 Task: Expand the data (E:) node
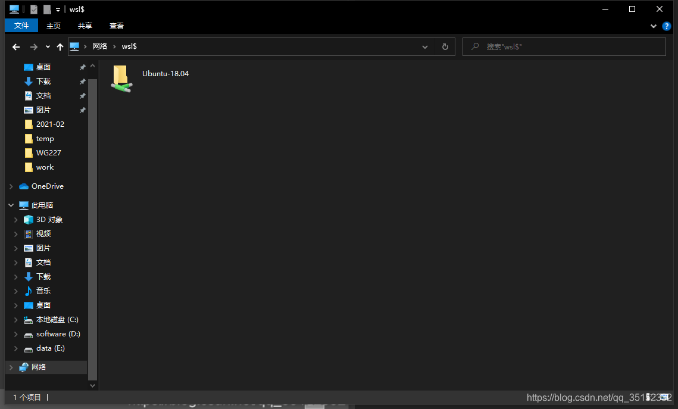click(x=16, y=348)
